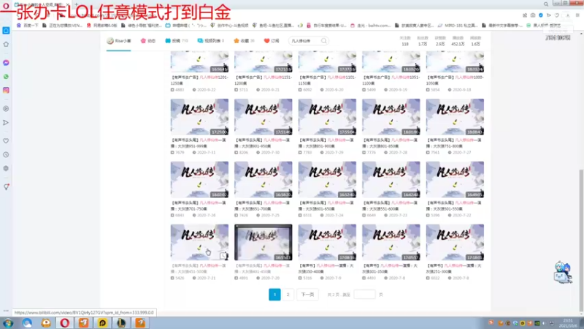The image size is (584, 329).
Task: Click the followers count 1.7万 stat
Action: pos(423,41)
